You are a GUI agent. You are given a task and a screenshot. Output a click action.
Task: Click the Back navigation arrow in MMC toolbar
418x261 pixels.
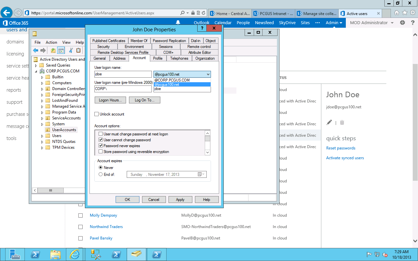35,50
